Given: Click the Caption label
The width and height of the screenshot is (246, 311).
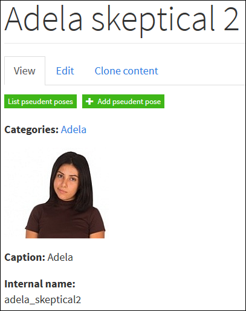Looking at the screenshot, I should [25, 258].
